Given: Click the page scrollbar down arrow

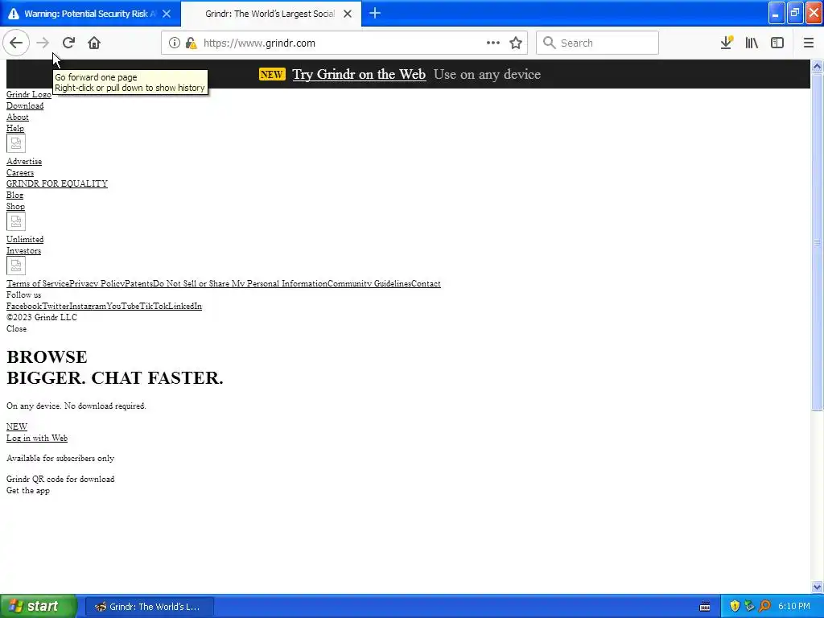Looking at the screenshot, I should coord(817,587).
